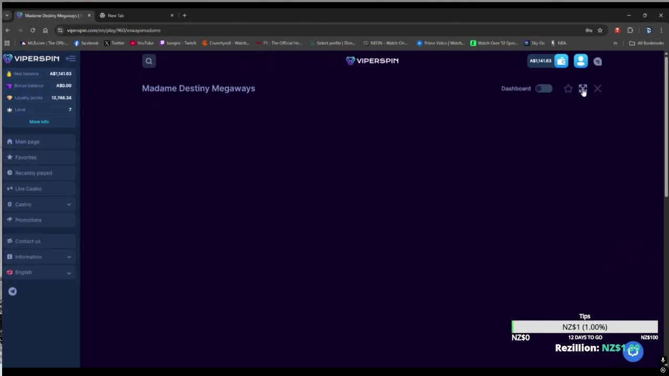Bookmark this page with the star icon
Viewport: 669px width, 376px height.
[600, 30]
